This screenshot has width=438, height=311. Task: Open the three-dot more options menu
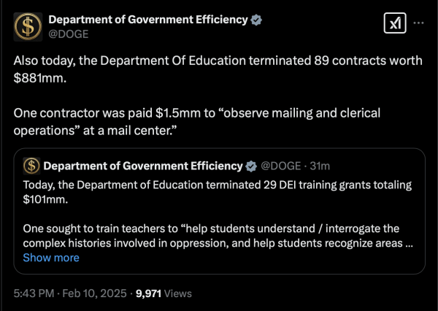pyautogui.click(x=418, y=23)
